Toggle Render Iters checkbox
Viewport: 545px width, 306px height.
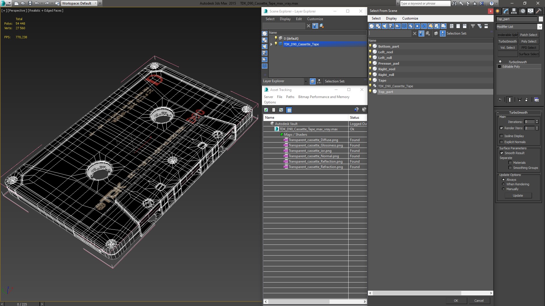pyautogui.click(x=501, y=128)
